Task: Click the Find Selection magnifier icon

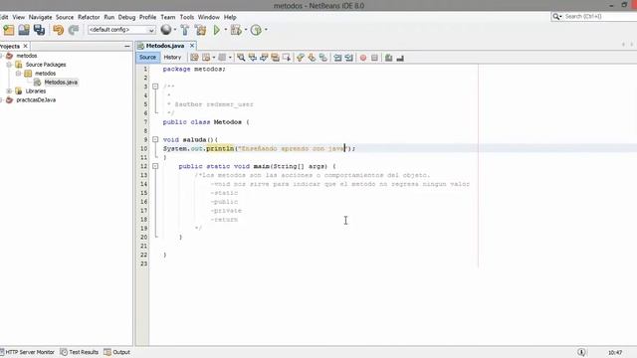Action: coord(241,58)
